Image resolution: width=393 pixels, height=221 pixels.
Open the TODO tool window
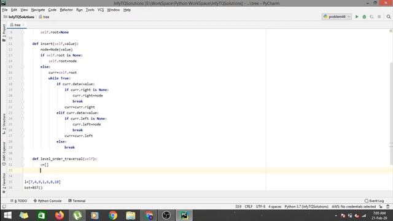click(x=18, y=201)
